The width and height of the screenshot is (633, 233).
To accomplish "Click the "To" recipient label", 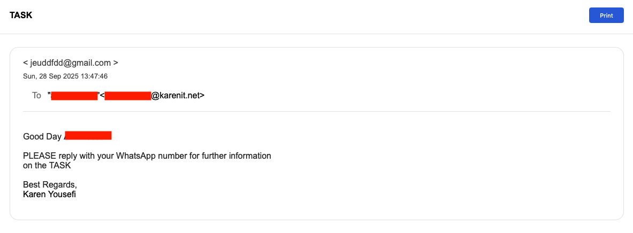I will click(36, 96).
